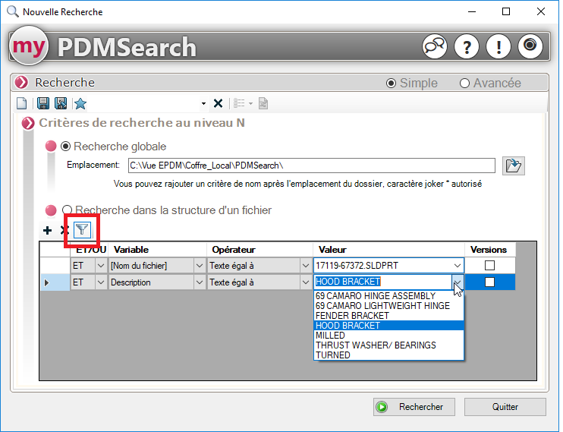
Task: Browse folder with the Emplacement folder icon
Action: (514, 165)
